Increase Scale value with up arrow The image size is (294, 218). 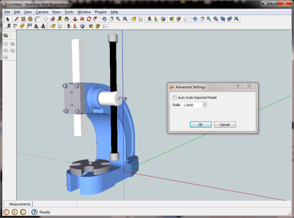[205, 104]
